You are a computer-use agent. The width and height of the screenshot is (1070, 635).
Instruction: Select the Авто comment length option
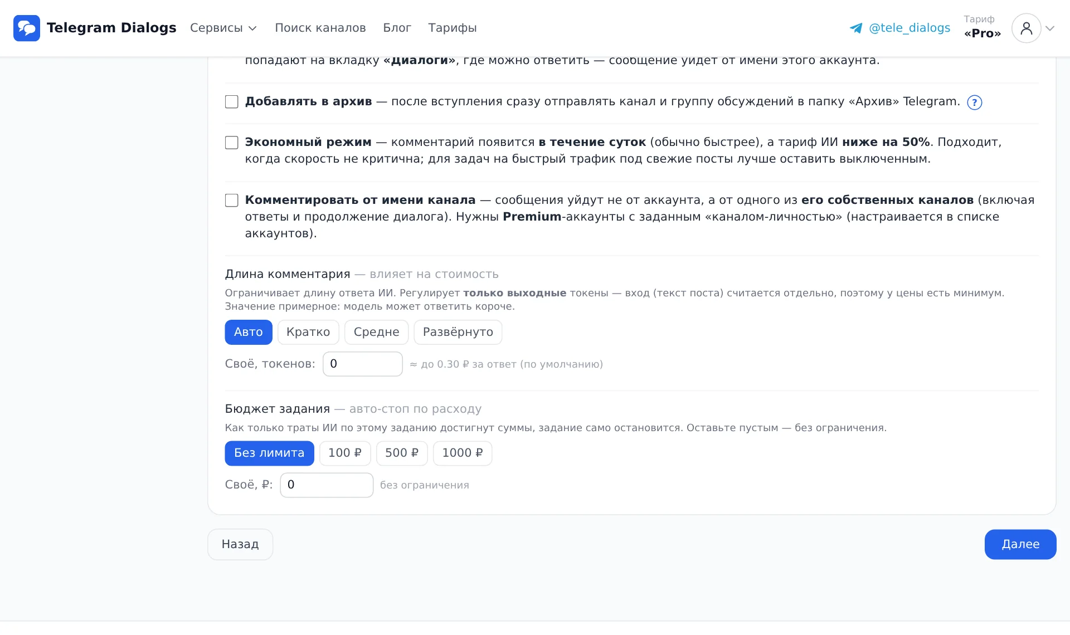point(249,332)
